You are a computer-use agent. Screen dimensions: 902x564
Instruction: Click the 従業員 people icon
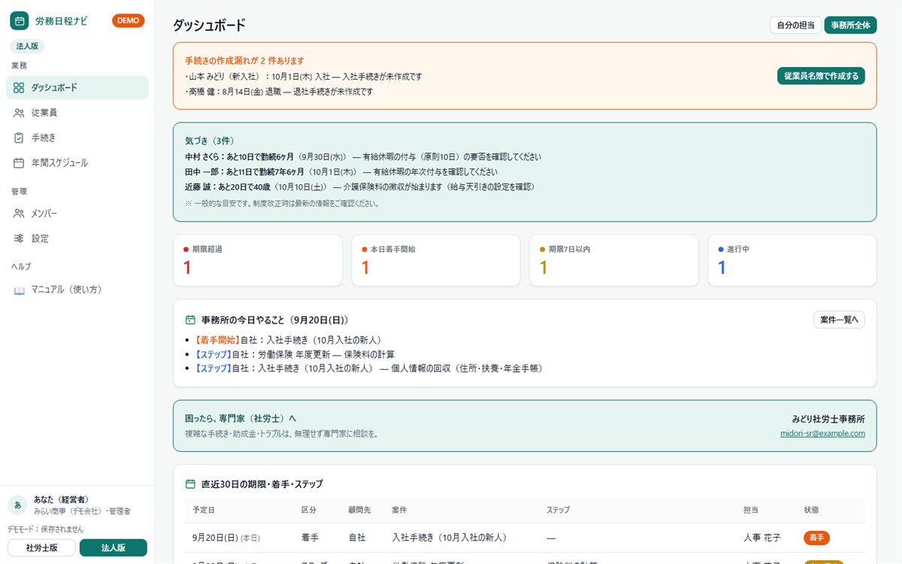[x=19, y=113]
